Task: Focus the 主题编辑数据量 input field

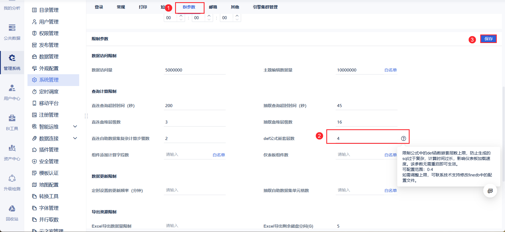Action: coord(360,70)
